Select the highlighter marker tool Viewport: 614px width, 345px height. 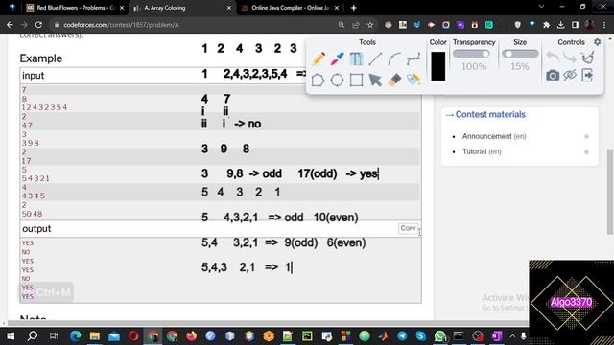[x=337, y=58]
